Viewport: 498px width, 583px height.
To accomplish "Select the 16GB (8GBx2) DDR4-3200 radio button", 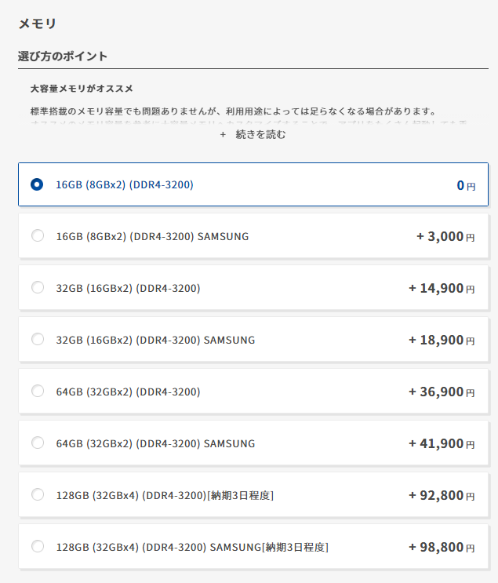I will pyautogui.click(x=37, y=185).
